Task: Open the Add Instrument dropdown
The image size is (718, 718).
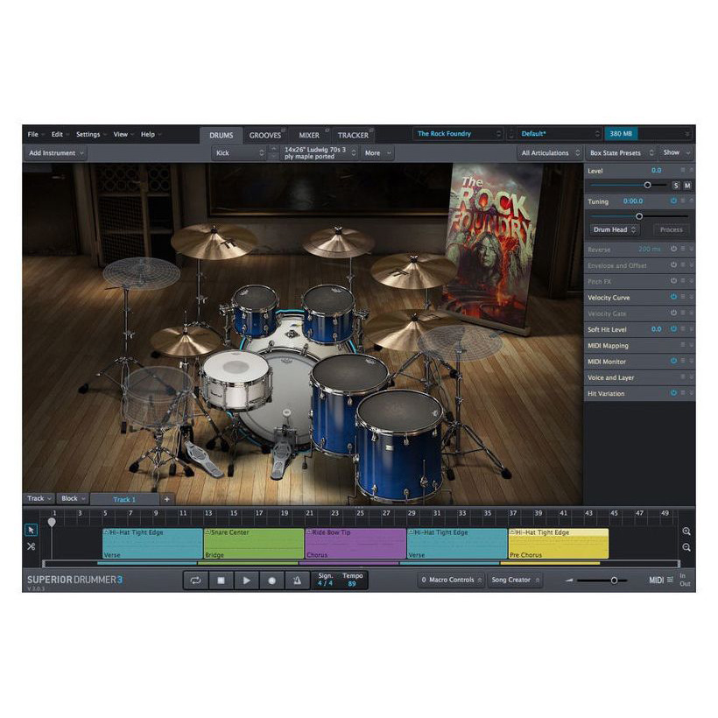Action: (55, 153)
